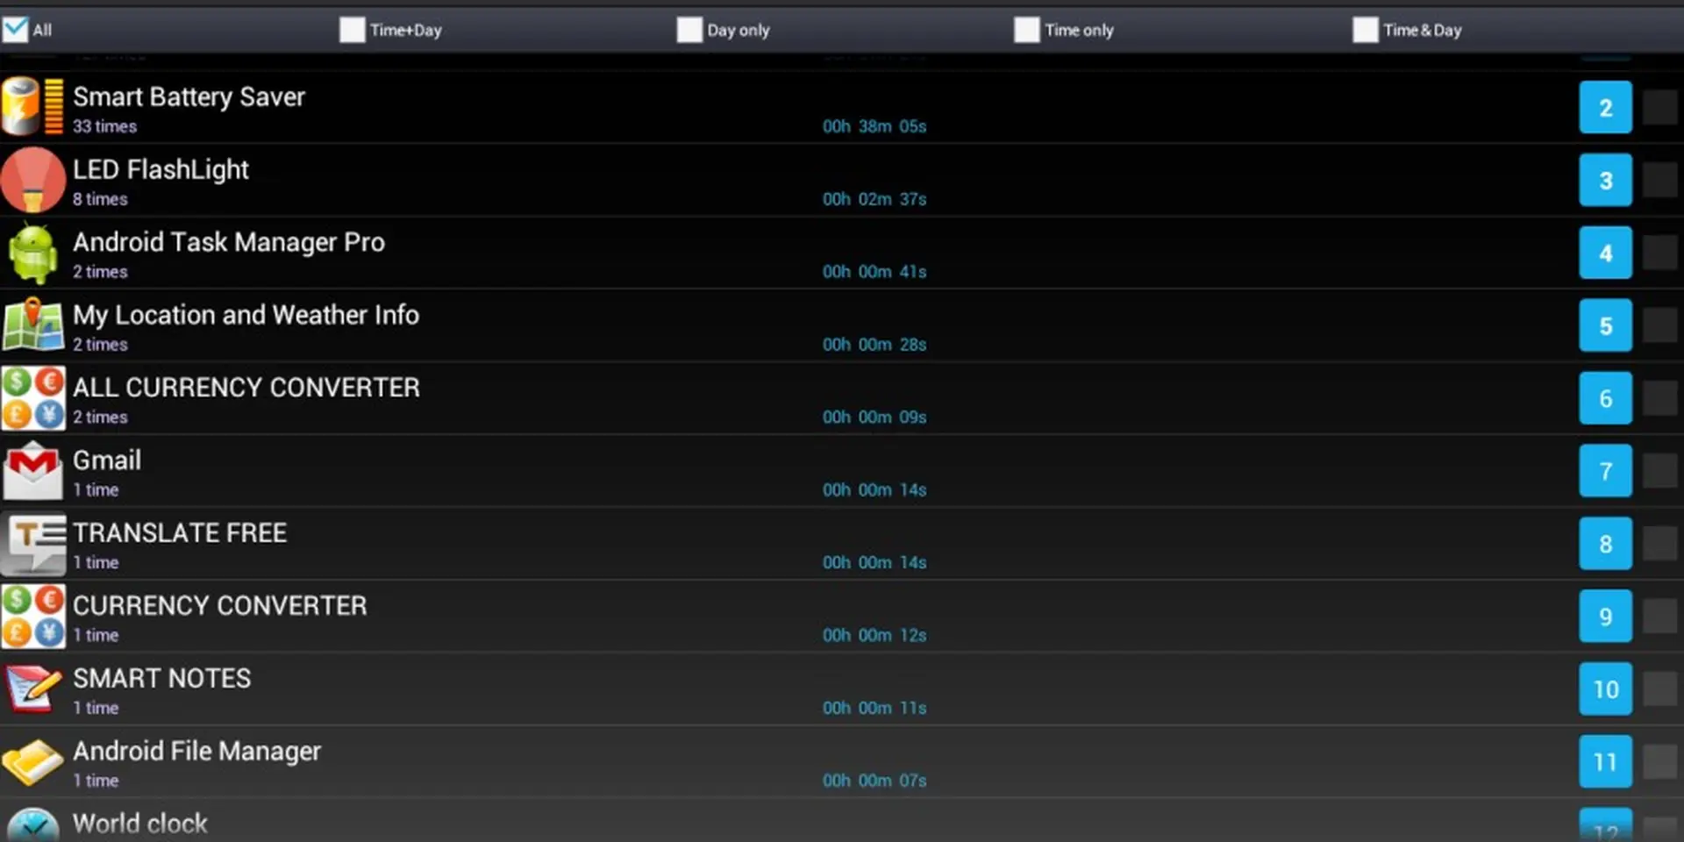This screenshot has height=842, width=1684.
Task: Click the 00h 00m 11s usage time
Action: (874, 708)
